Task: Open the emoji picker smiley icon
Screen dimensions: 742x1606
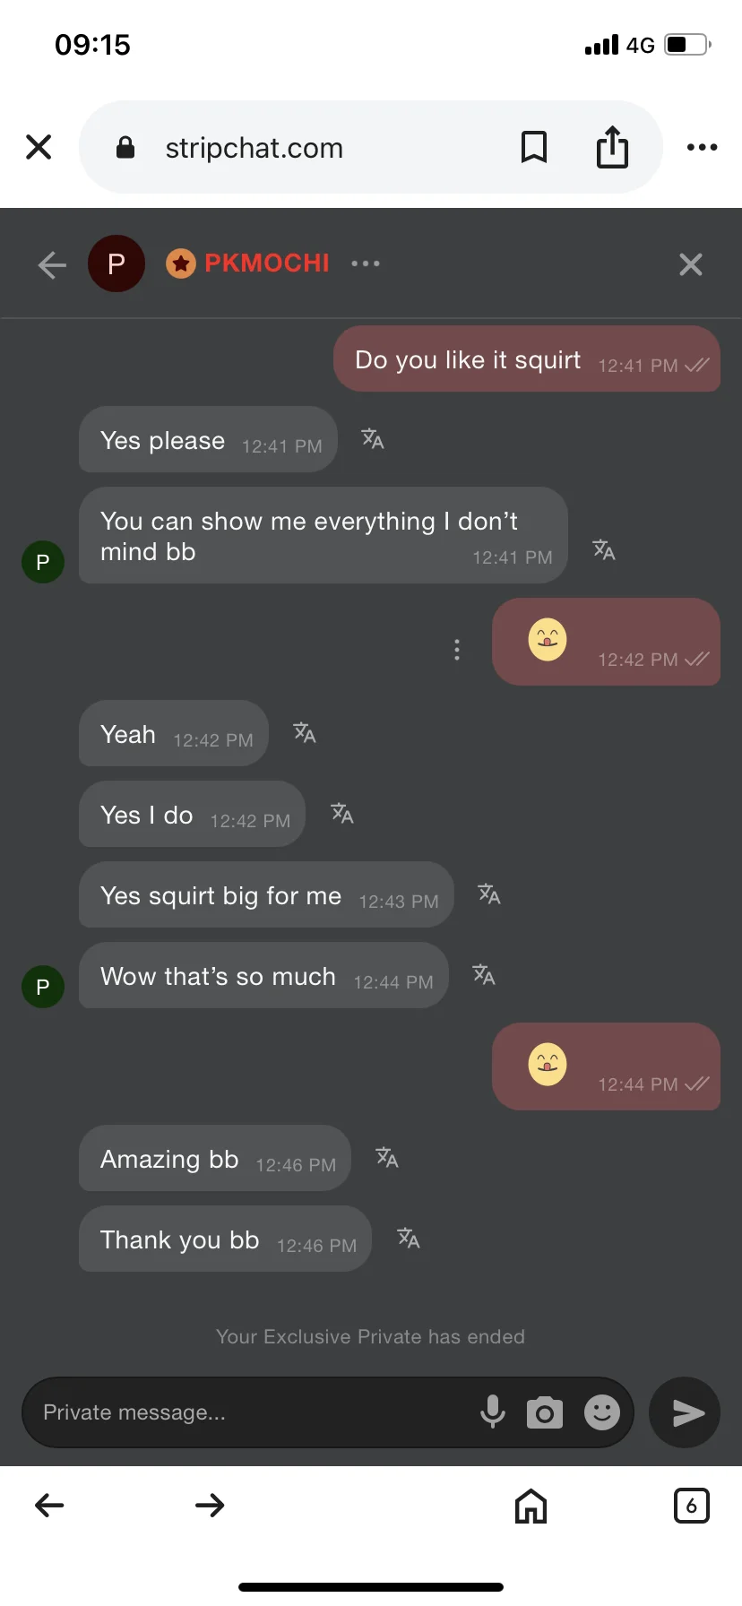Action: point(602,1412)
